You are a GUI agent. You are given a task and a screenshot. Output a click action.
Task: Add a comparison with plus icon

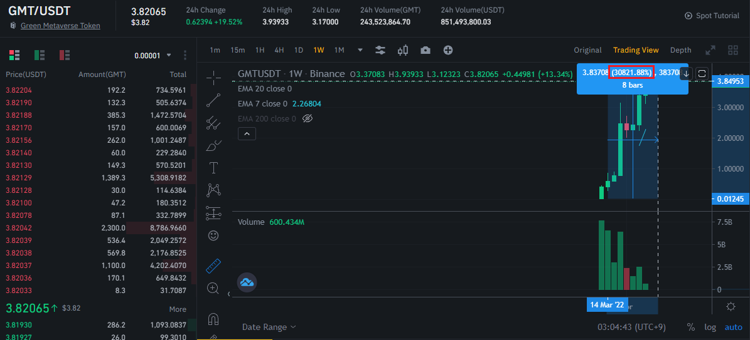447,50
